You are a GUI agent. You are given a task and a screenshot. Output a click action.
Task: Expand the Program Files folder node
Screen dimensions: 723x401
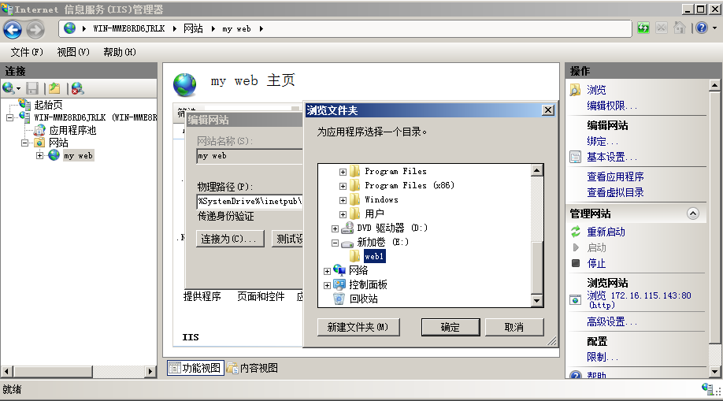click(x=343, y=172)
